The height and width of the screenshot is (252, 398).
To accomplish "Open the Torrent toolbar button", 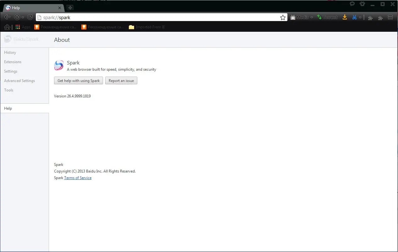I will (327, 18).
